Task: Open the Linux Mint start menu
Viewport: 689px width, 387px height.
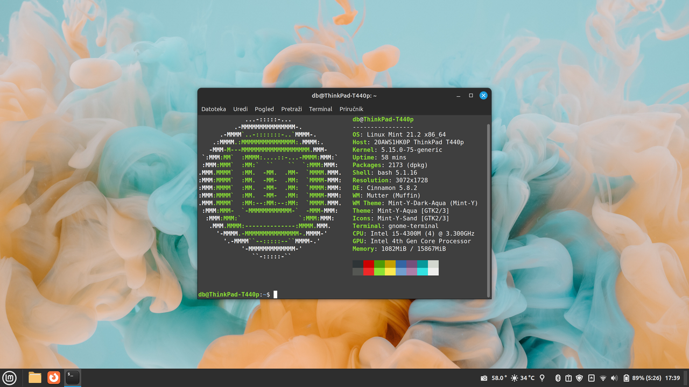Action: tap(10, 378)
